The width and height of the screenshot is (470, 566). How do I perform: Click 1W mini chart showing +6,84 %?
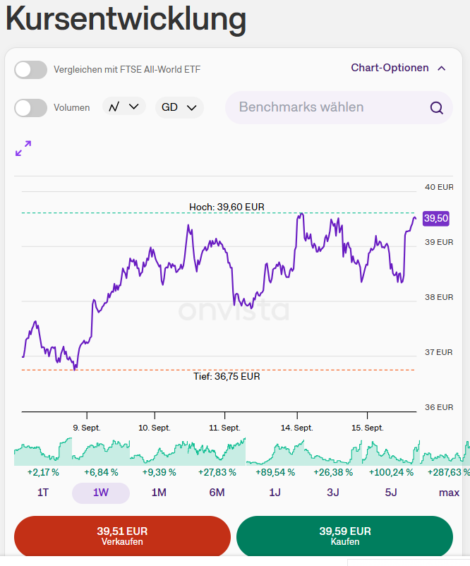coord(101,452)
